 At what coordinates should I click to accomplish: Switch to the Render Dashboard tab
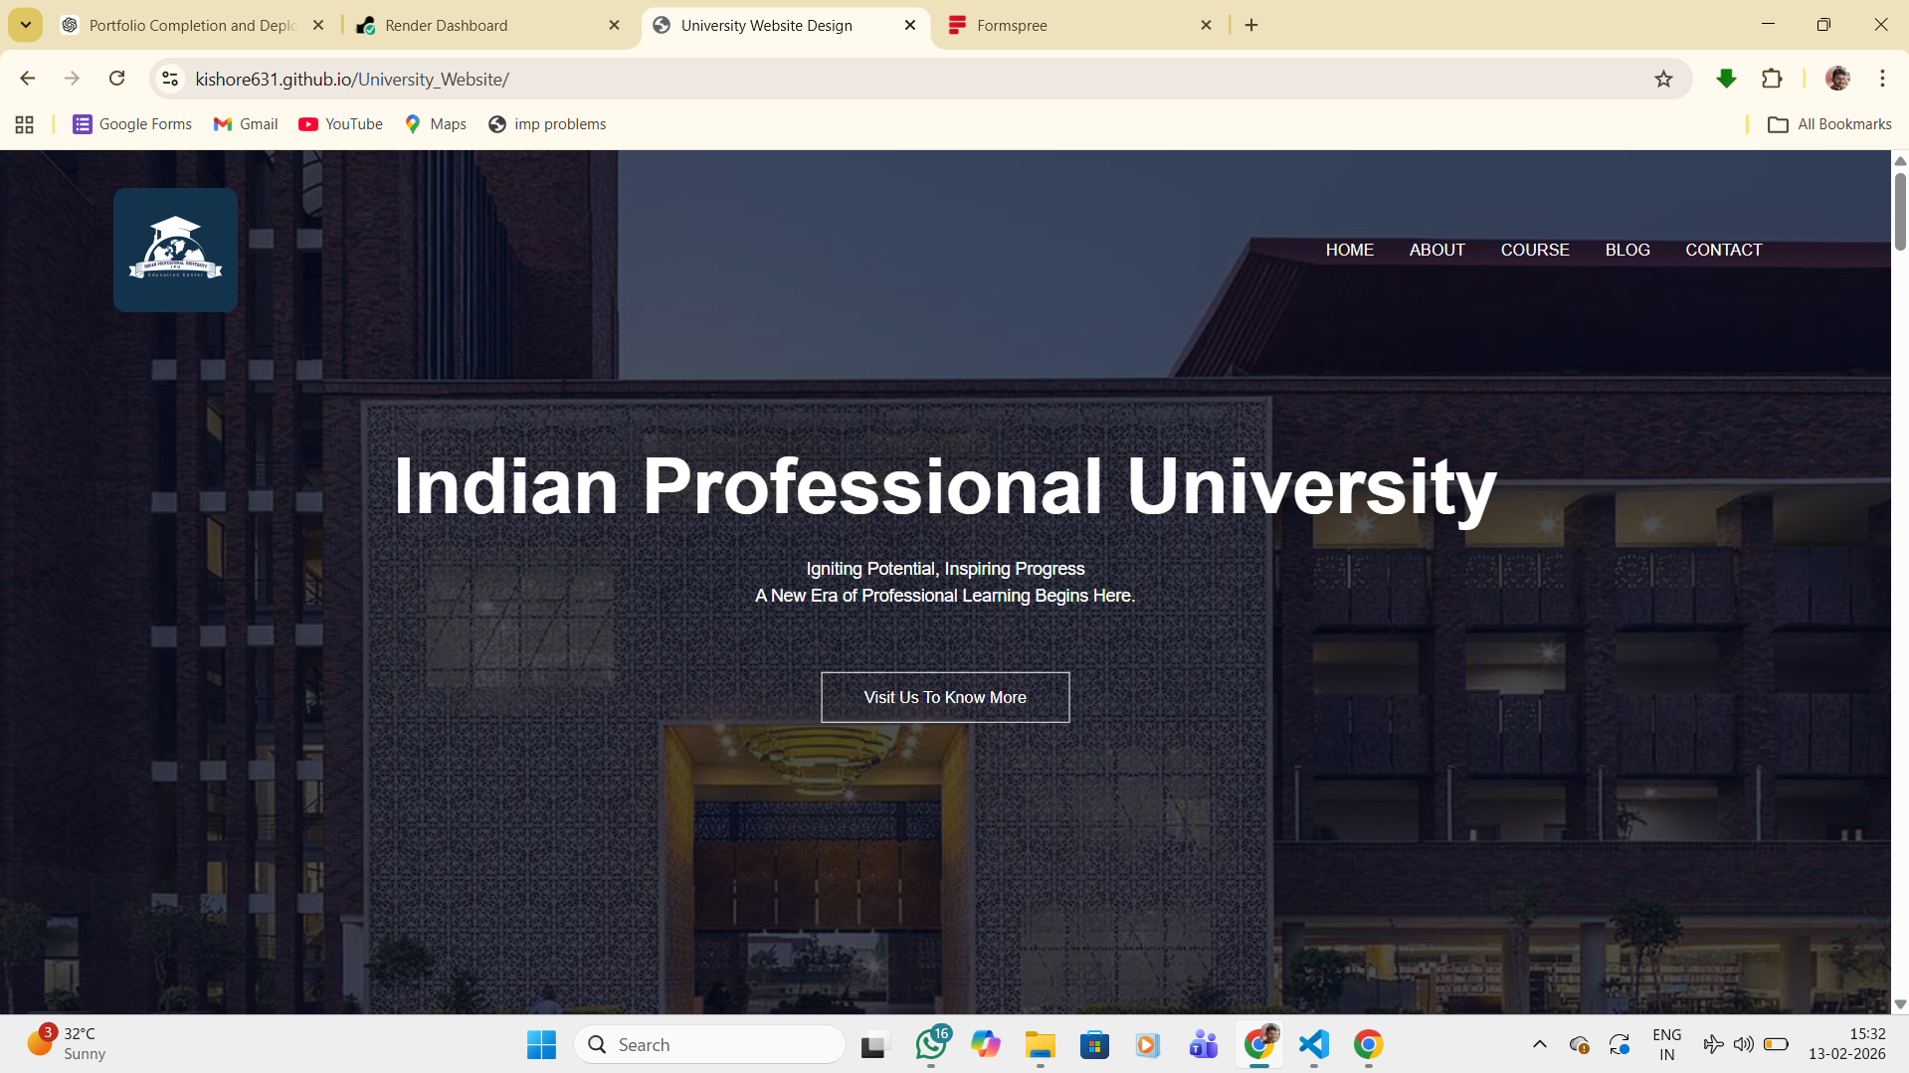click(446, 25)
